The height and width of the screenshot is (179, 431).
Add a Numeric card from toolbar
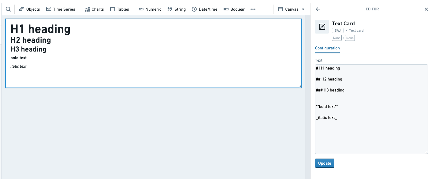coord(150,9)
